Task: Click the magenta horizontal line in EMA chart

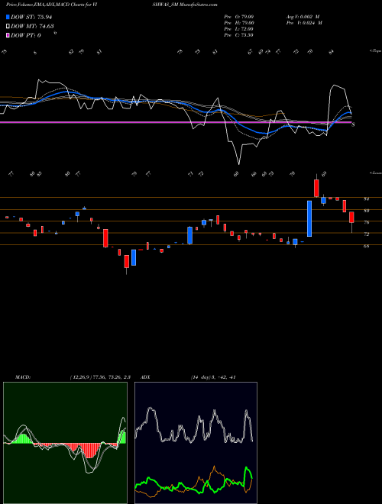Action: click(176, 122)
